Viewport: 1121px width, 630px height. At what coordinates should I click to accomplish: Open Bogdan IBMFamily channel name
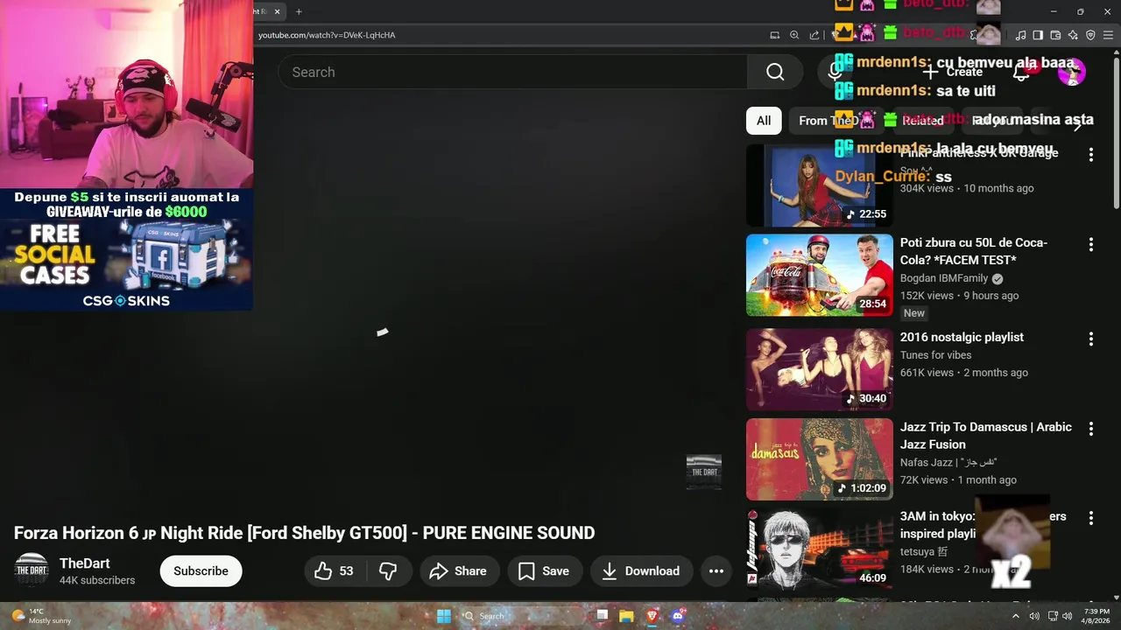tap(944, 278)
